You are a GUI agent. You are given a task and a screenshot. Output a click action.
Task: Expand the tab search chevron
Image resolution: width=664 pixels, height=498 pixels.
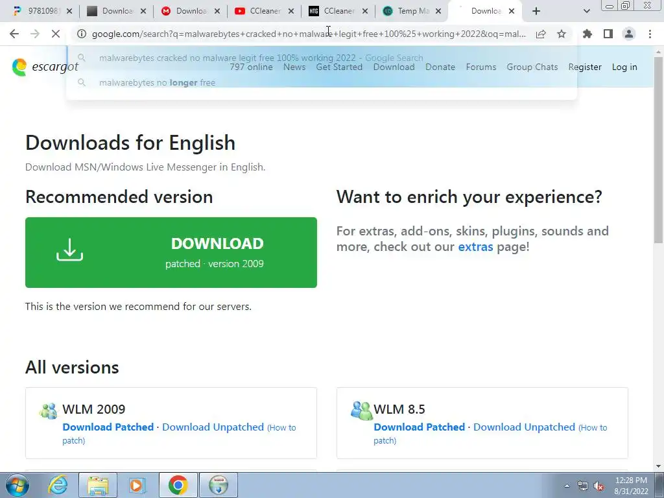pos(586,11)
